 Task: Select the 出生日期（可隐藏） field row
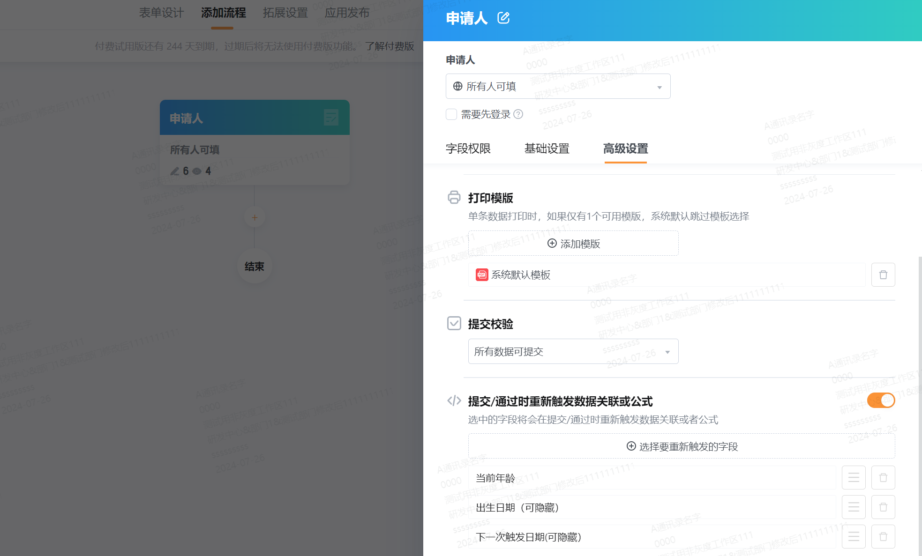click(652, 507)
